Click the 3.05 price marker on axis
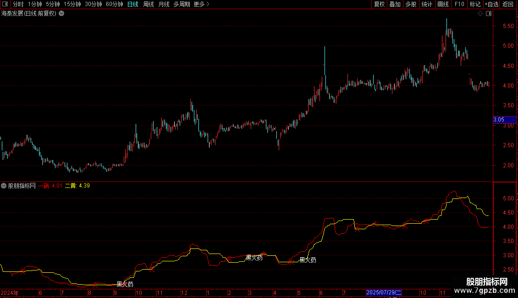The image size is (518, 298). (504, 120)
